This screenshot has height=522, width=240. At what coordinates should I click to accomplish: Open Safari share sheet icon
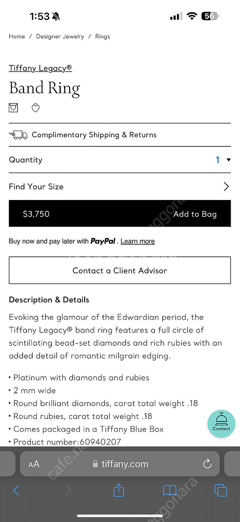tap(119, 490)
